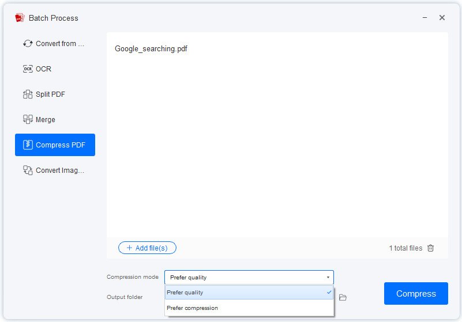Minimize the Batch Process window
Image resolution: width=462 pixels, height=322 pixels.
click(x=425, y=18)
